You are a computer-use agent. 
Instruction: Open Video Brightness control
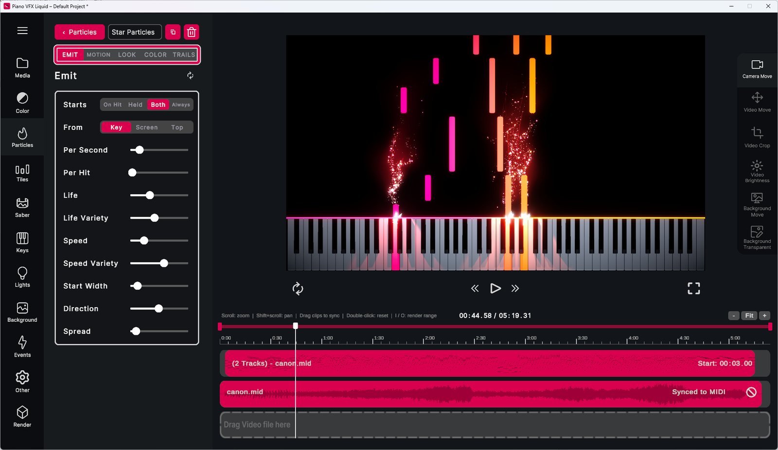[x=757, y=172]
